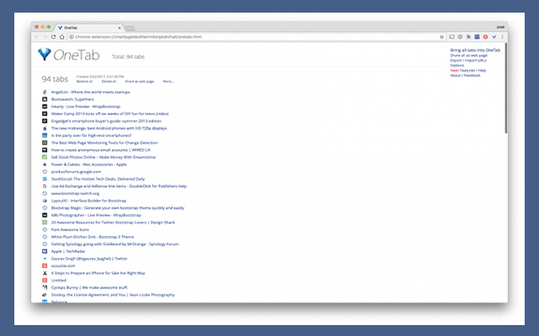Click favicon beside StackSocial entry
Screen dimensions: 539x336
click(x=45, y=179)
